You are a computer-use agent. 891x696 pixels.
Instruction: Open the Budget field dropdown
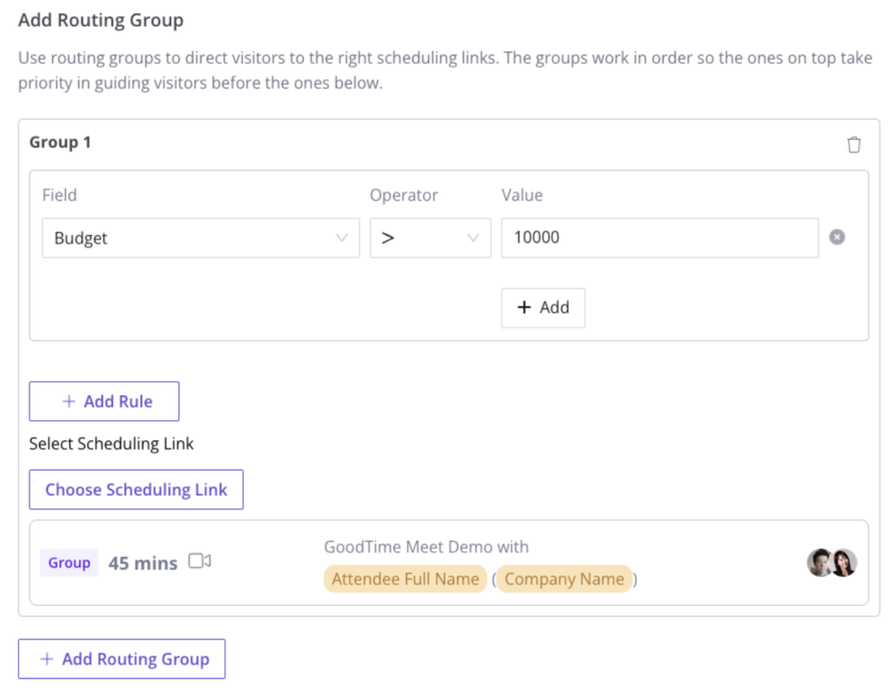[x=201, y=238]
